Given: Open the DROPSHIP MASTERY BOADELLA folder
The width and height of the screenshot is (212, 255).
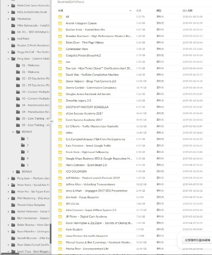Looking at the screenshot, I should (82, 107).
